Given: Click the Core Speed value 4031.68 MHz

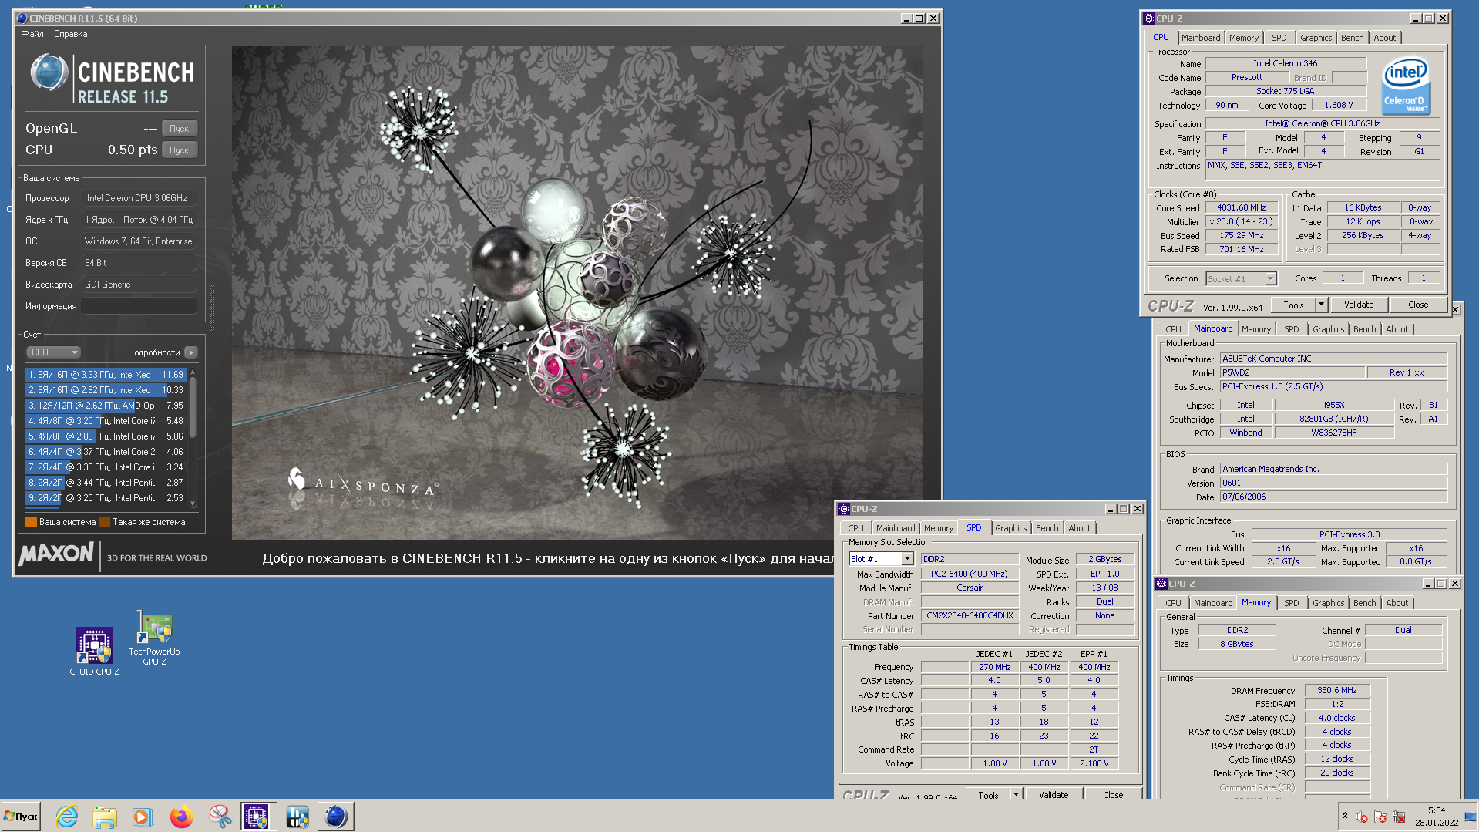Looking at the screenshot, I should pos(1242,207).
